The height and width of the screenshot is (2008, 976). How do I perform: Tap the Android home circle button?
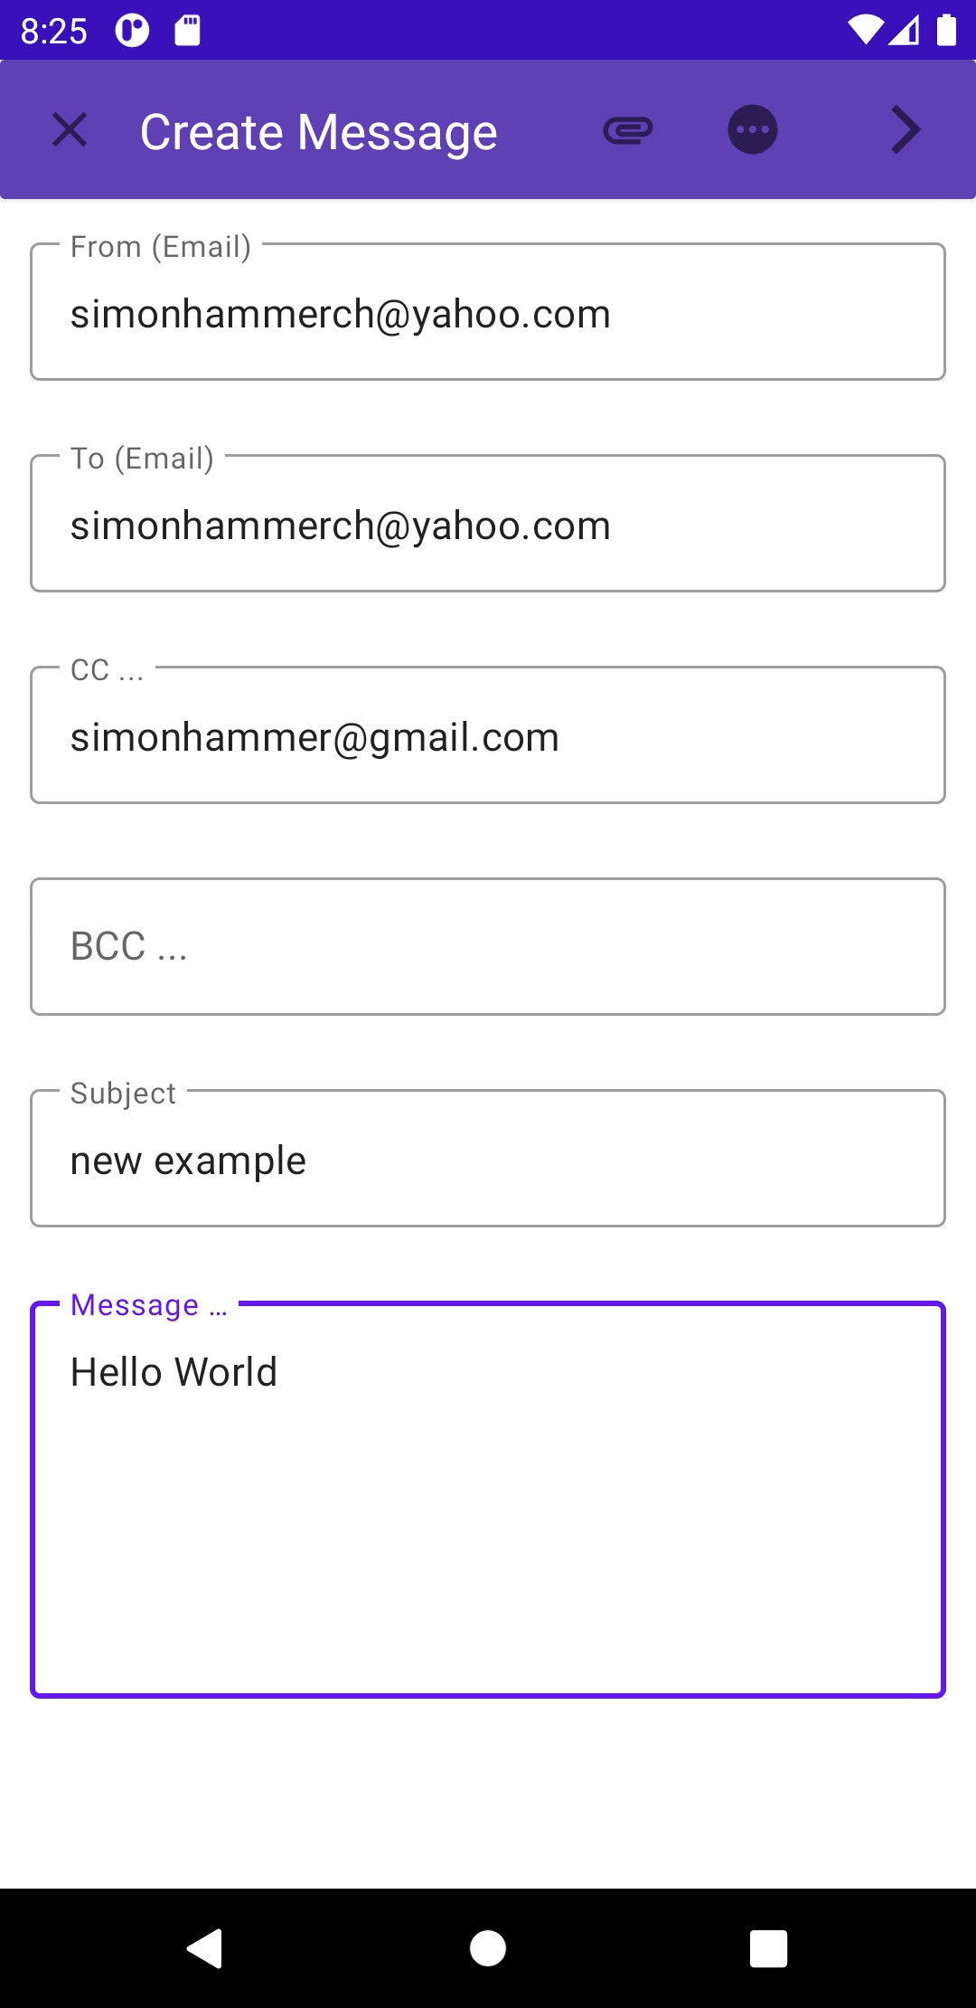point(488,1948)
